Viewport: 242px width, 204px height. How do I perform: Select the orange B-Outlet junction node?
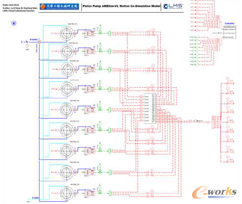(x=40, y=42)
